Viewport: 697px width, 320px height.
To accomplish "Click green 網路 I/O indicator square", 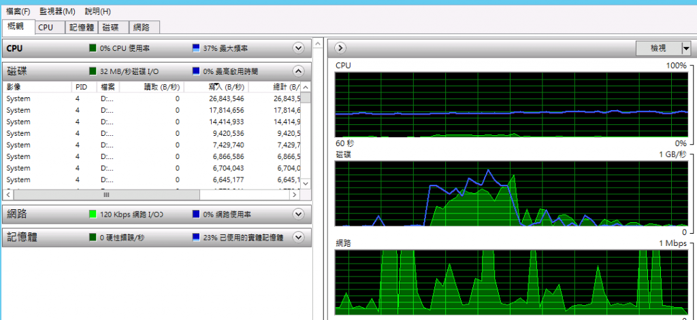I will coord(93,214).
